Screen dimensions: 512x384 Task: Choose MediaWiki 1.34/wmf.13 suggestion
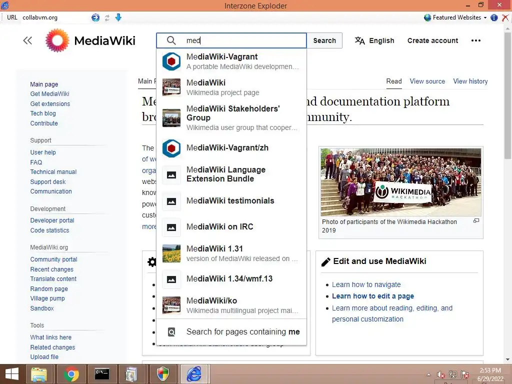231,279
